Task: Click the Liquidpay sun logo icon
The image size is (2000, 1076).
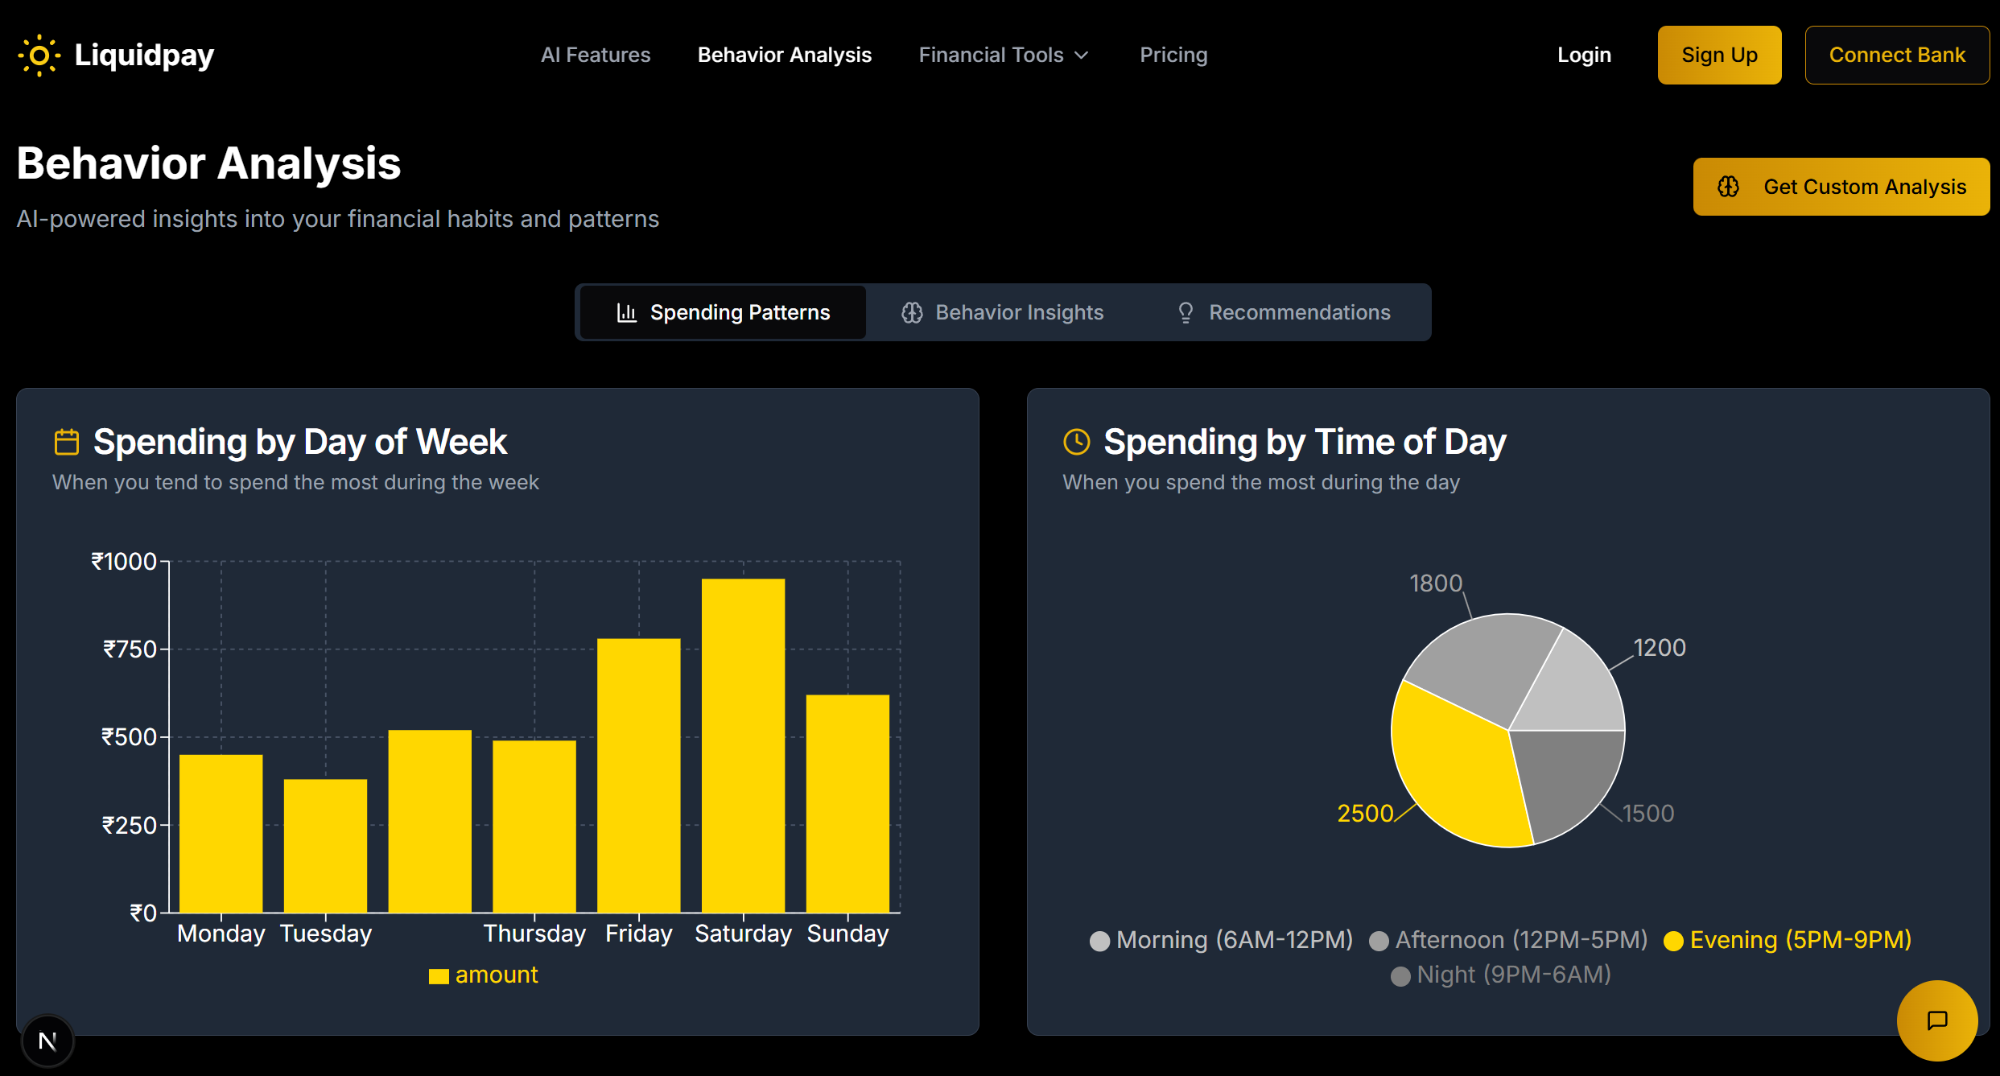Action: tap(39, 56)
